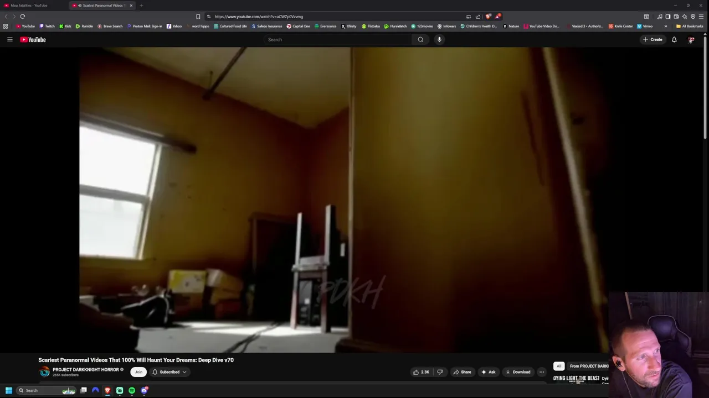Start voice search with microphone icon
The width and height of the screenshot is (709, 398).
439,39
